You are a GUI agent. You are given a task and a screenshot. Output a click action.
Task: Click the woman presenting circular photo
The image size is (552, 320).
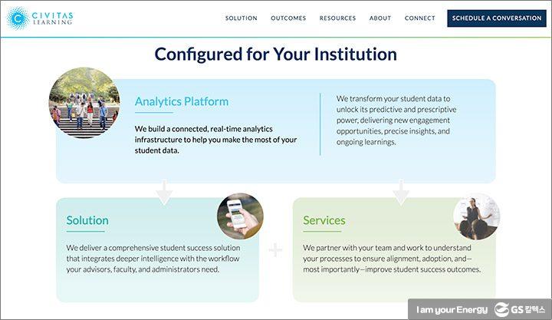pyautogui.click(x=476, y=216)
